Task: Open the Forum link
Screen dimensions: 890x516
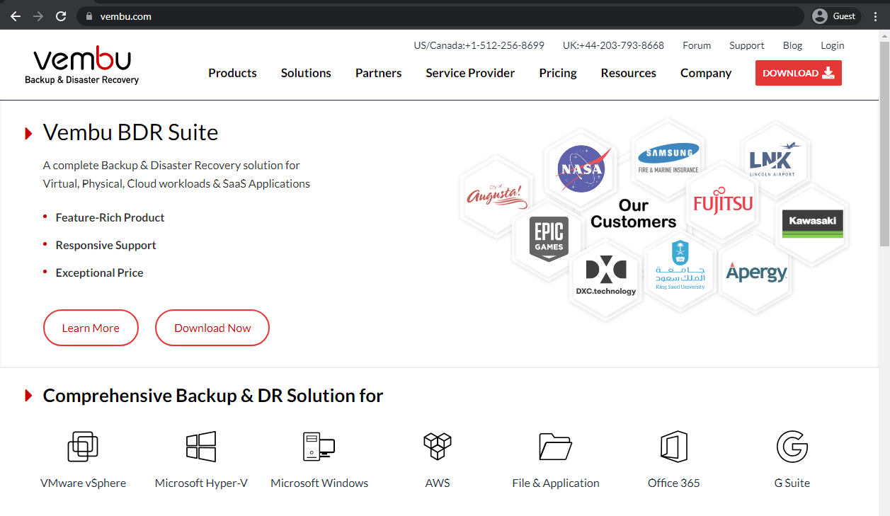Action: [697, 45]
